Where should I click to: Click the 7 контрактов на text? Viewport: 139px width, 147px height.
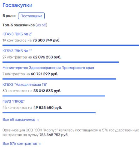pos(16,74)
